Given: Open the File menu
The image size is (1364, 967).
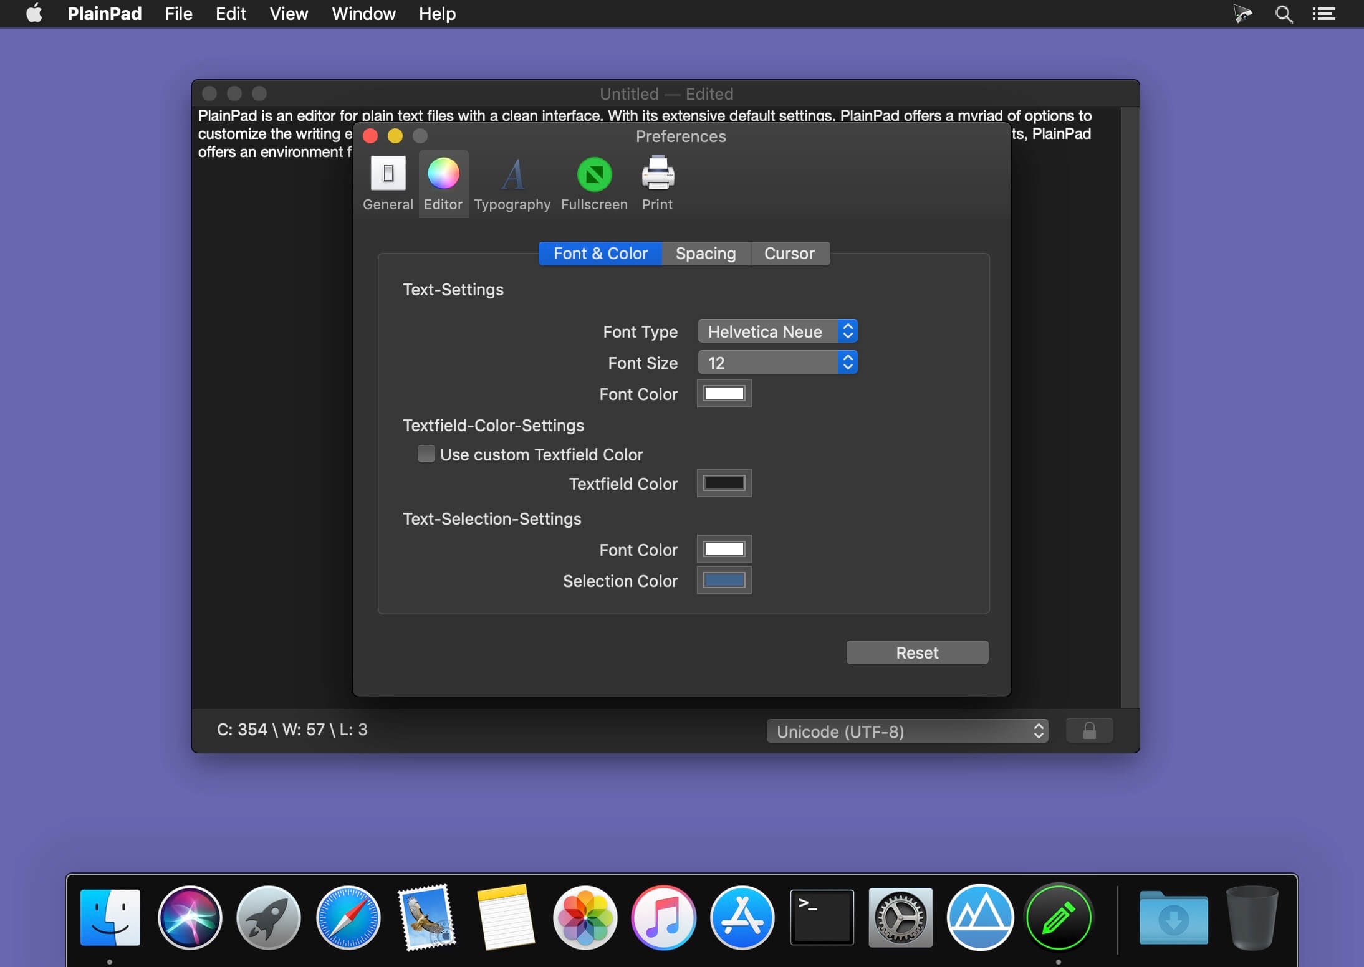Looking at the screenshot, I should click(x=178, y=14).
